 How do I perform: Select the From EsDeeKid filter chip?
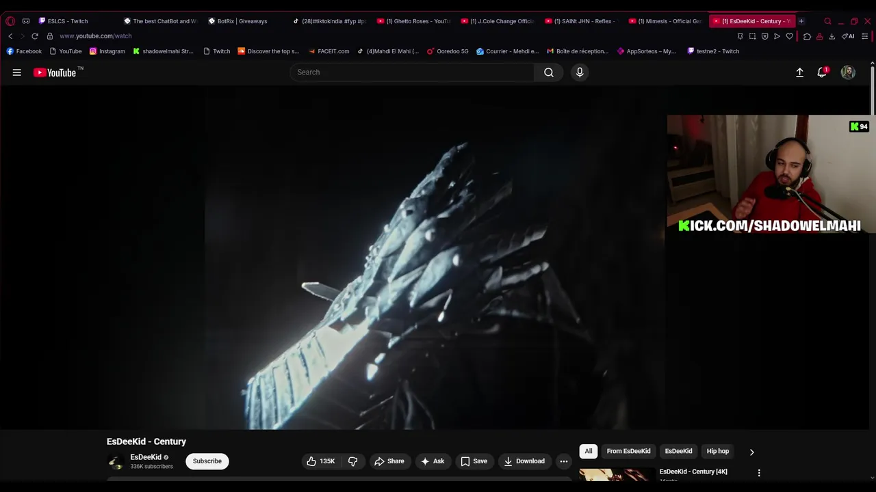click(x=628, y=451)
